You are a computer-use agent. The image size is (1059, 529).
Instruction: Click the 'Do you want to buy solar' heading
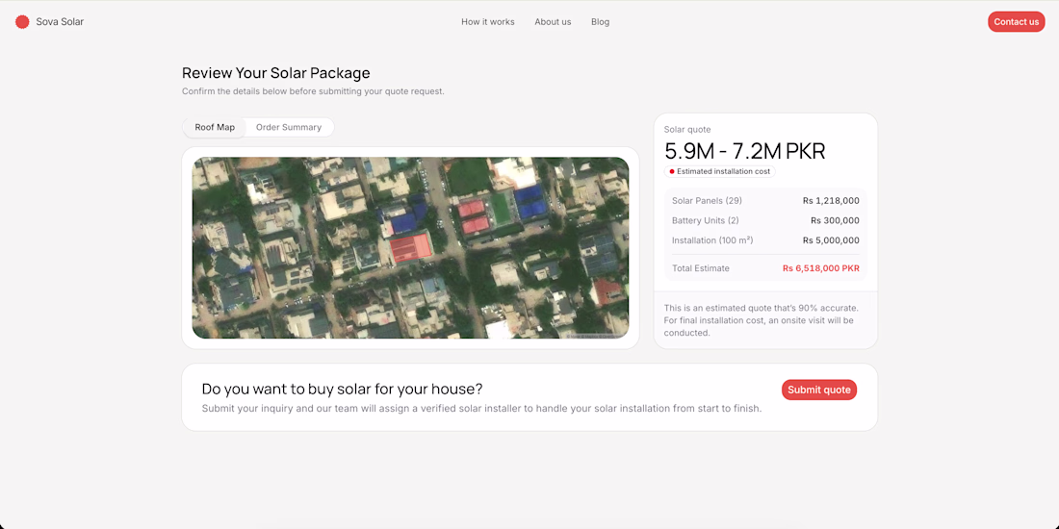pyautogui.click(x=342, y=389)
